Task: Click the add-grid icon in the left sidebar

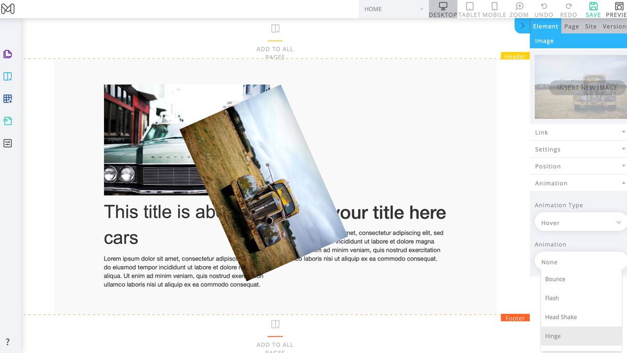Action: pos(7,99)
